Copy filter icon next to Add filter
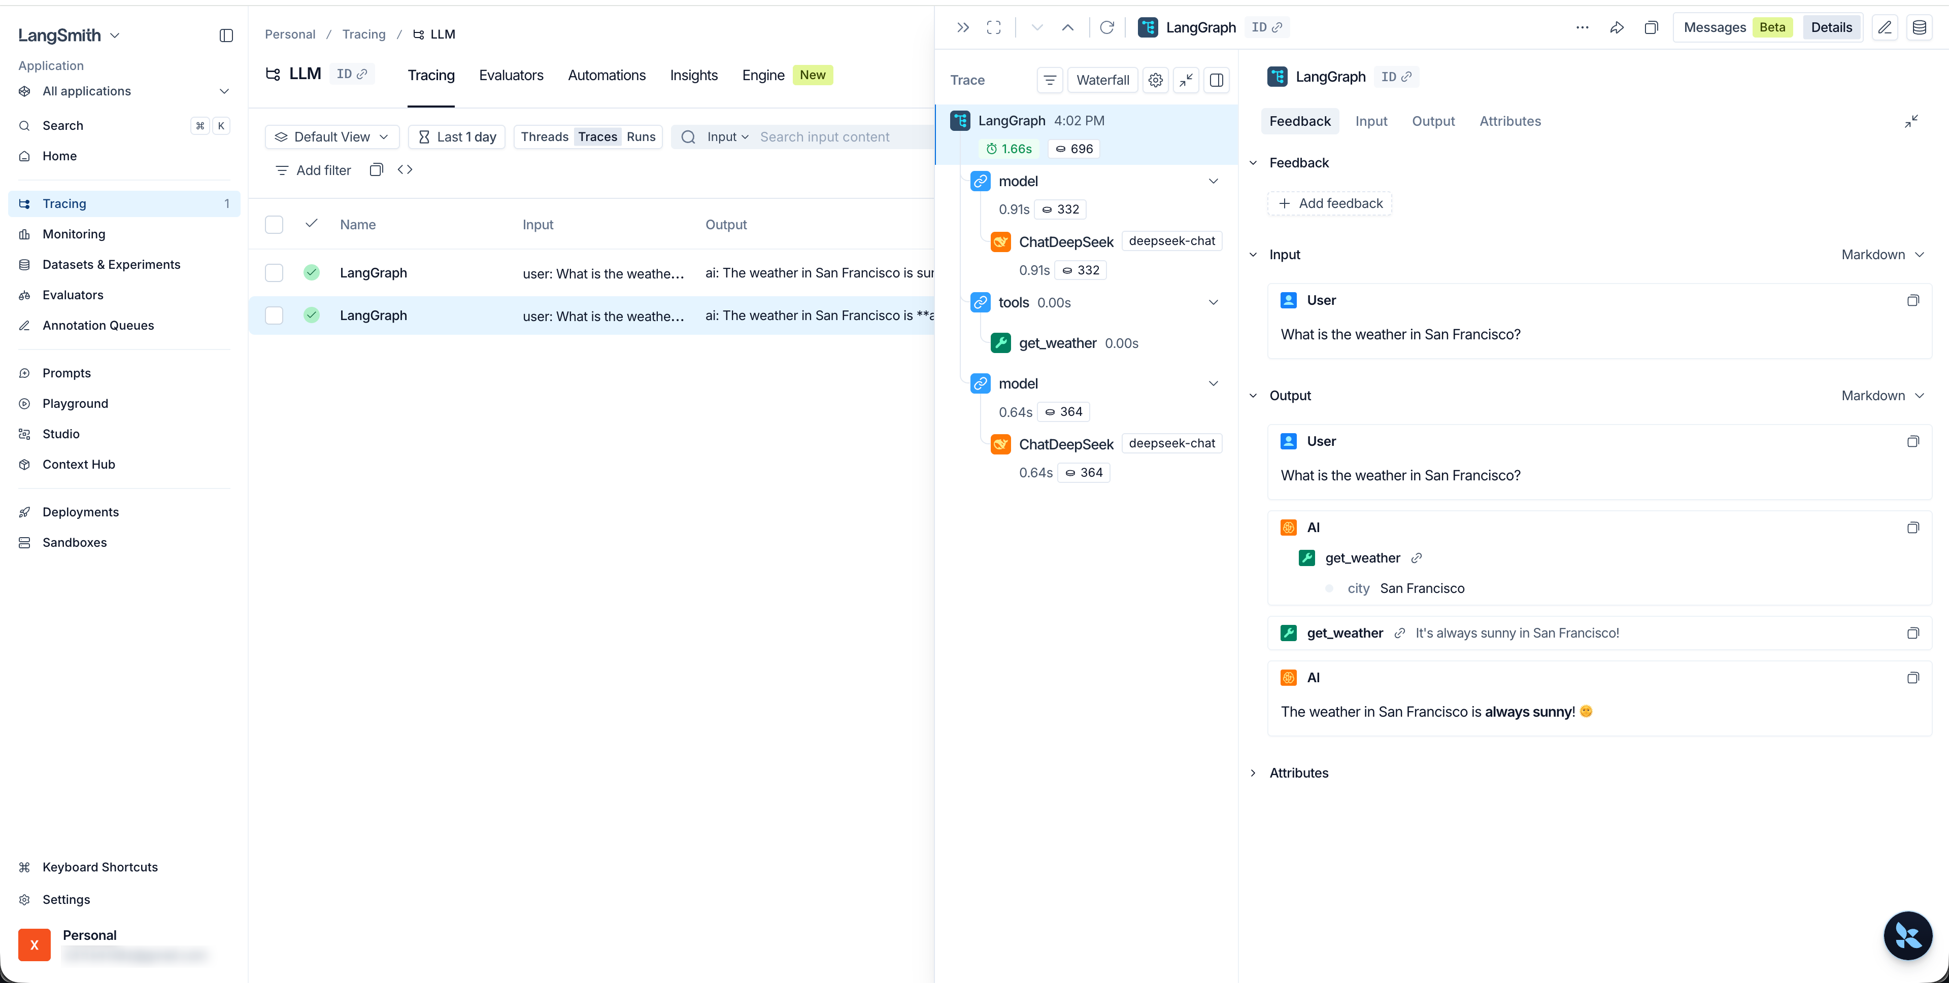 point(376,169)
